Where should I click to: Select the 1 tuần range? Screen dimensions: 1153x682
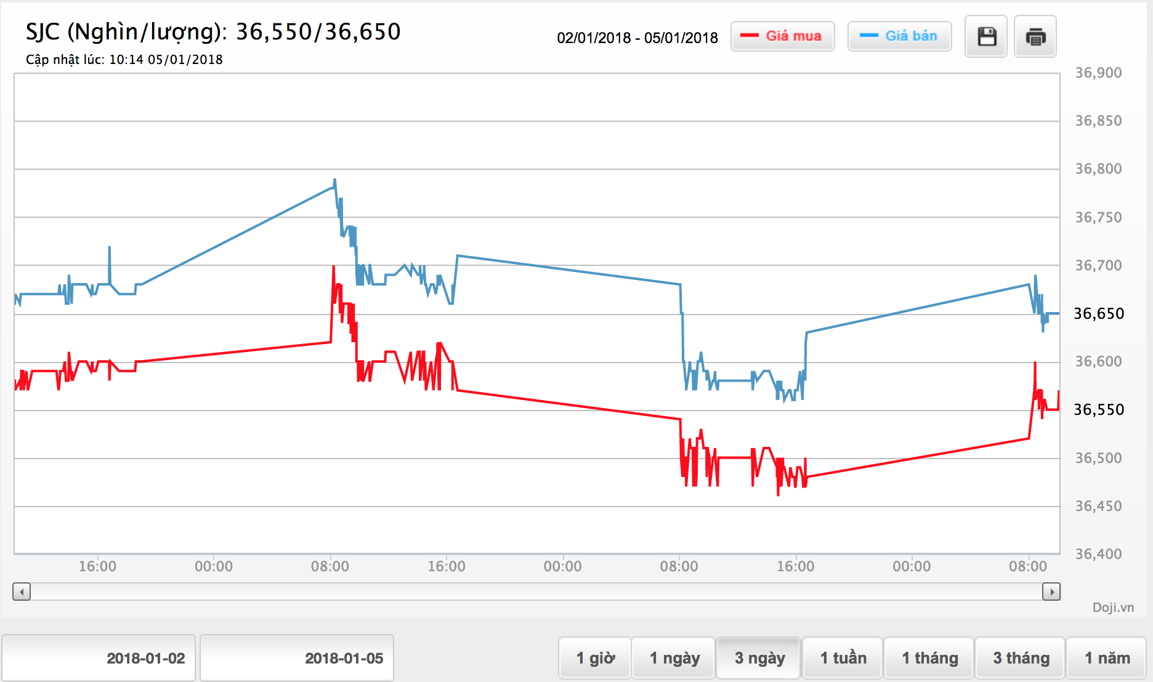click(843, 658)
